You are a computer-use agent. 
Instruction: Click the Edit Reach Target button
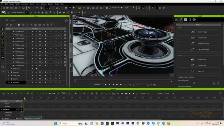tap(198, 49)
